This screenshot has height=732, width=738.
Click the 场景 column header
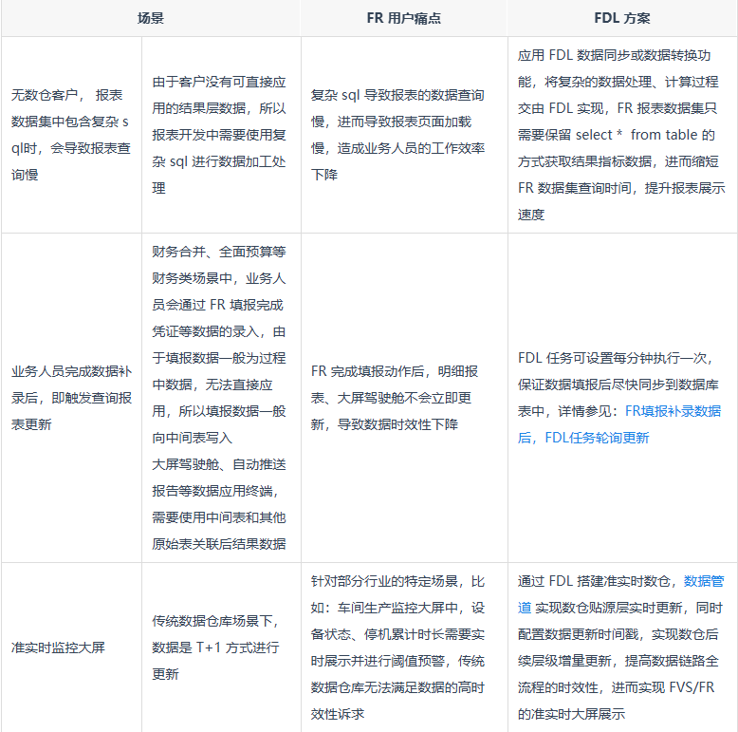[151, 18]
